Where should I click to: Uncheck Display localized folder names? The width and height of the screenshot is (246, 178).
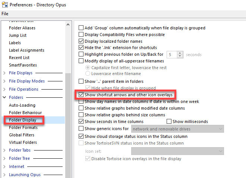[81, 41]
